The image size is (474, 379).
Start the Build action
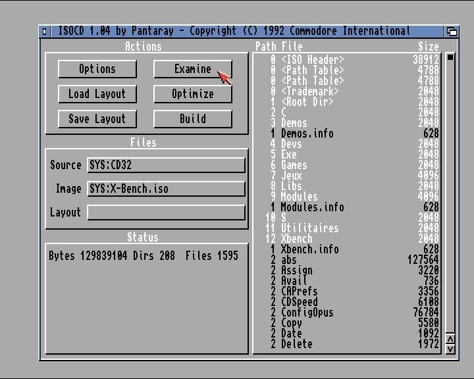pyautogui.click(x=192, y=118)
